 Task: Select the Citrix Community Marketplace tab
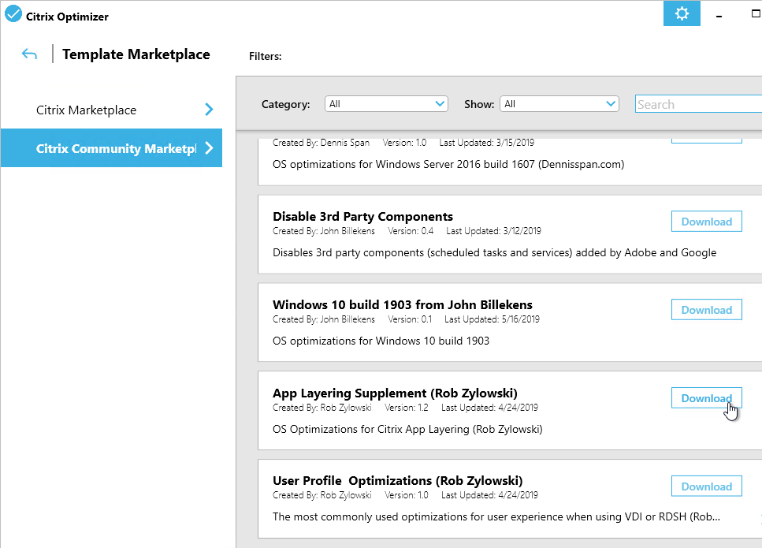point(111,147)
